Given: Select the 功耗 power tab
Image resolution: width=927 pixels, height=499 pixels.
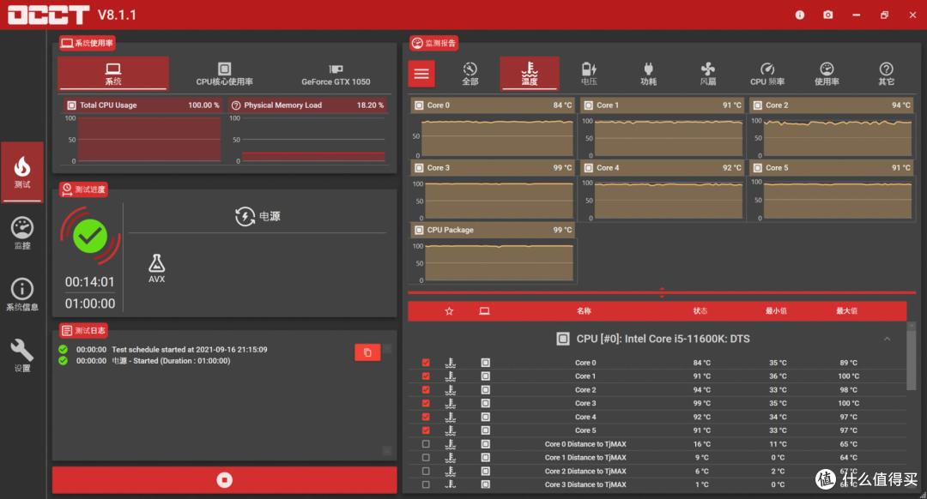Looking at the screenshot, I should 649,74.
